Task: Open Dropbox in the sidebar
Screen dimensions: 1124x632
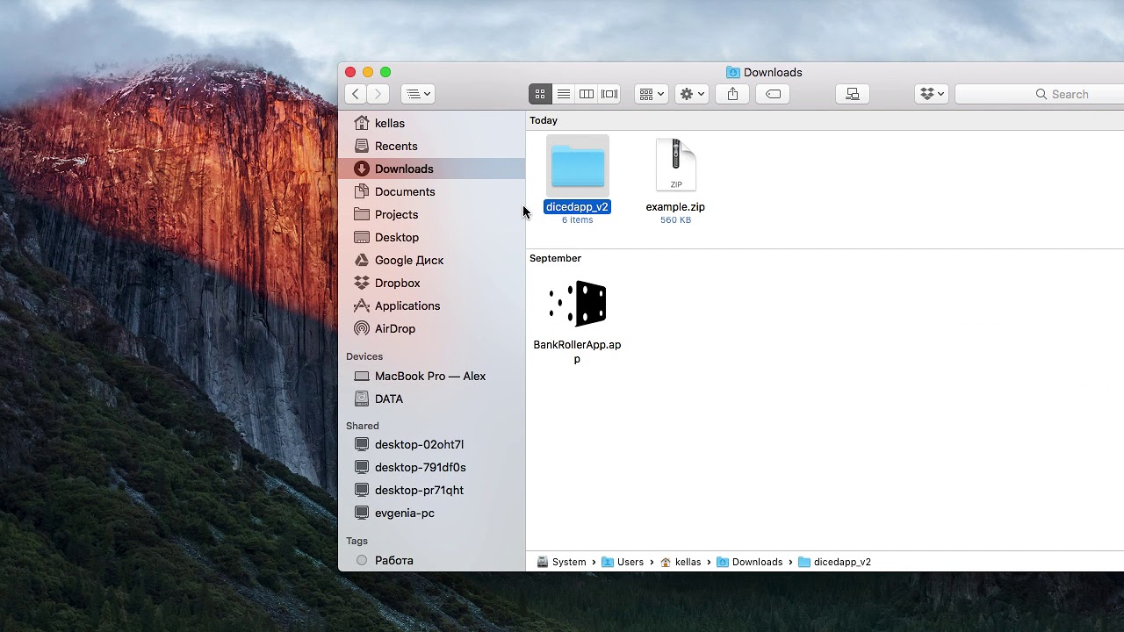Action: [432, 283]
